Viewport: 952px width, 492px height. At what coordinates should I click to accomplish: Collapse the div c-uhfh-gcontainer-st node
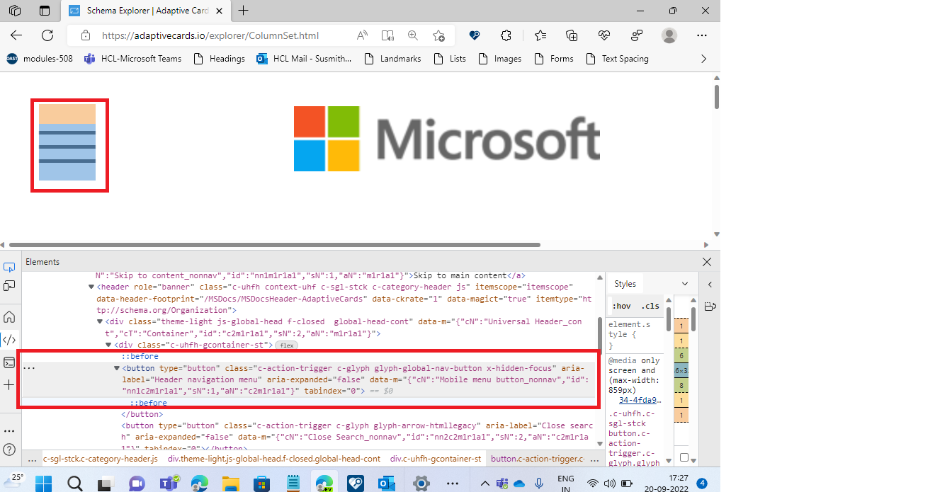coord(109,345)
